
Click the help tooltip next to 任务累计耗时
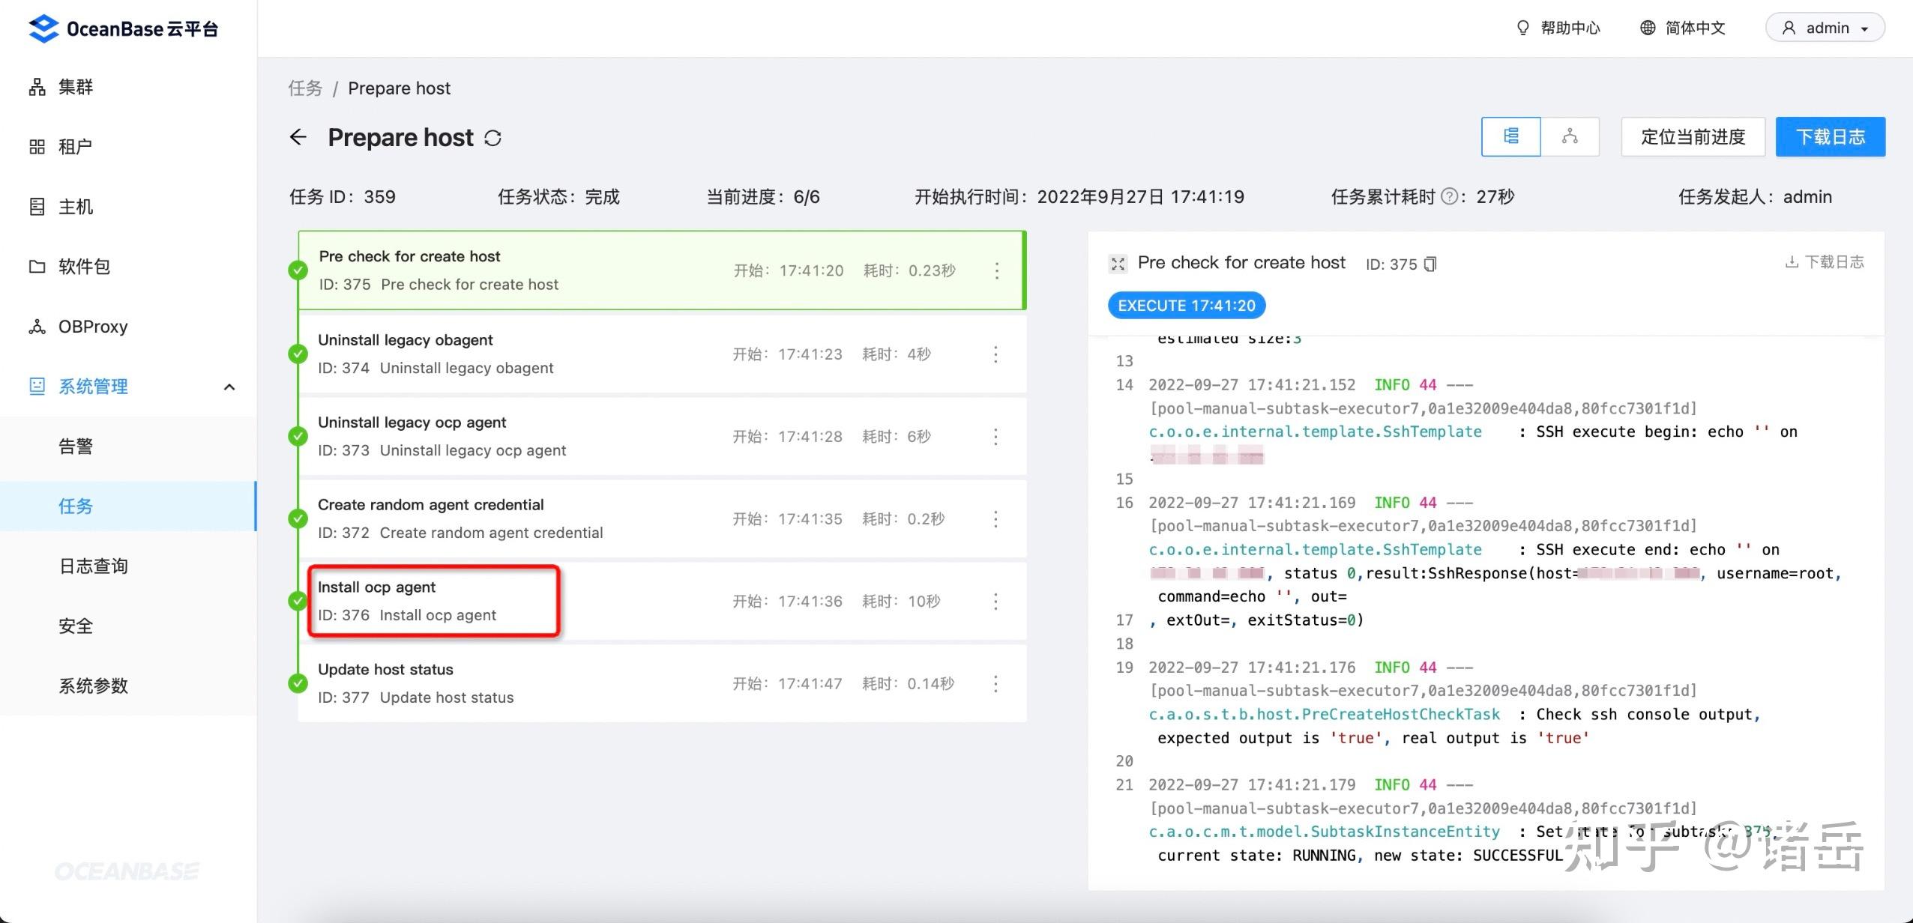click(1451, 196)
